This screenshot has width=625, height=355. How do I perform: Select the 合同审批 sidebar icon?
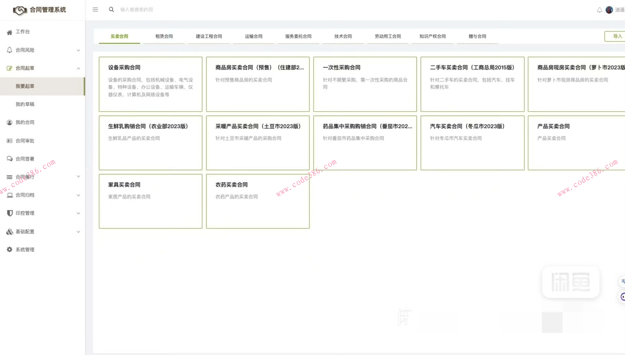[x=9, y=140]
